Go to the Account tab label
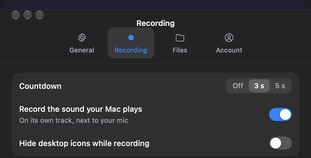The image size is (311, 158). [229, 50]
